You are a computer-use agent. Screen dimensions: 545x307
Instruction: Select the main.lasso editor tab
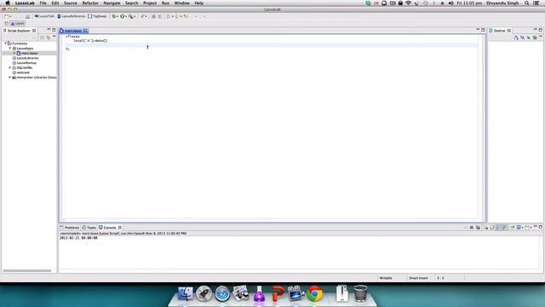click(74, 31)
